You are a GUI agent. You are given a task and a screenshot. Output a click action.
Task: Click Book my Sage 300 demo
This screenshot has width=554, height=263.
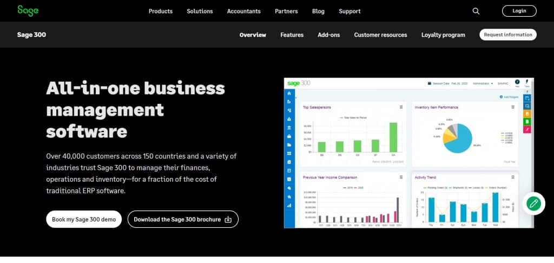click(x=84, y=219)
